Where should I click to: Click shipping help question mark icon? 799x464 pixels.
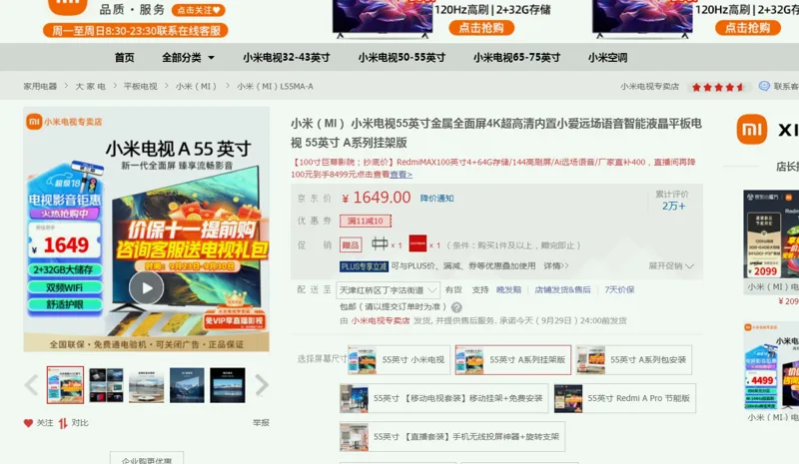pyautogui.click(x=456, y=307)
